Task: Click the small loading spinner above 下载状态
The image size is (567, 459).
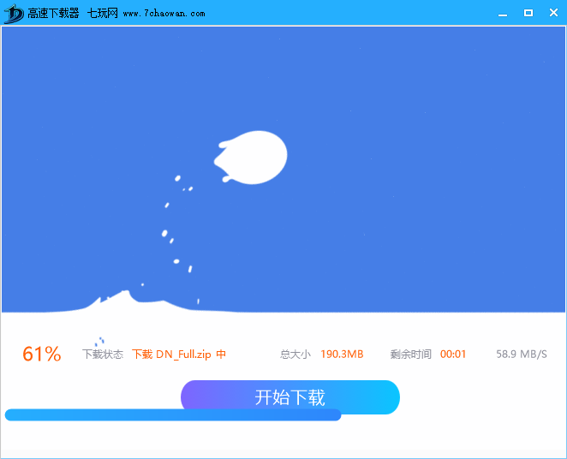Action: pyautogui.click(x=100, y=341)
